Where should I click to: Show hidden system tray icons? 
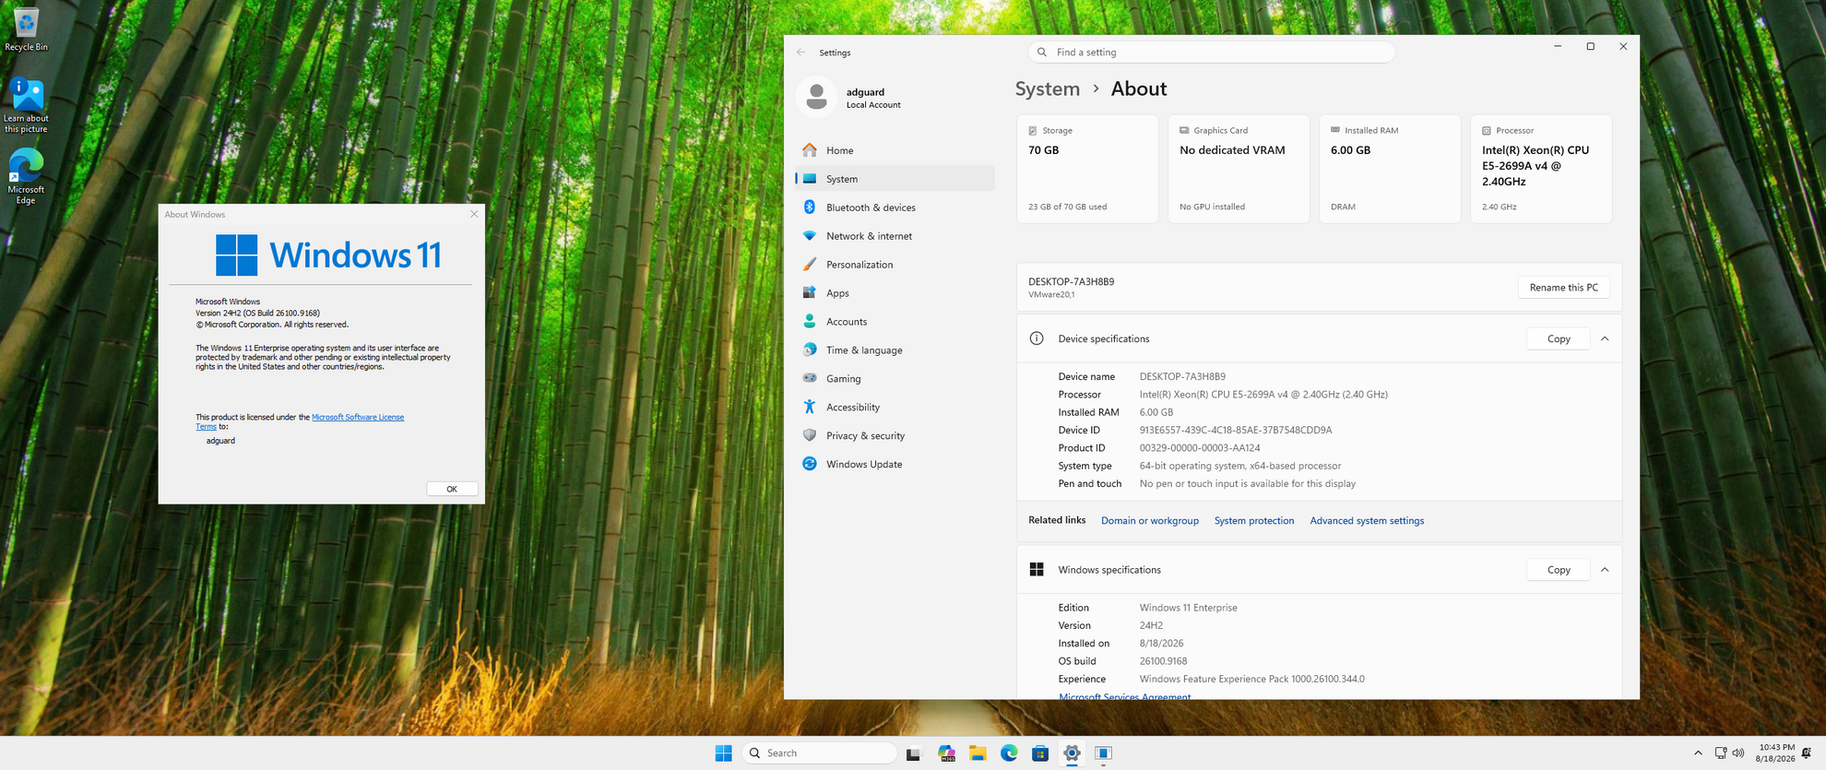1698,753
